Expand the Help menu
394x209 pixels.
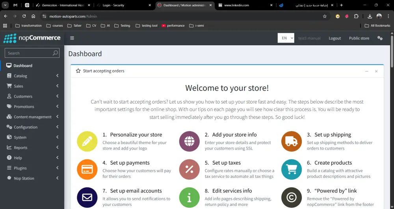pos(32,158)
